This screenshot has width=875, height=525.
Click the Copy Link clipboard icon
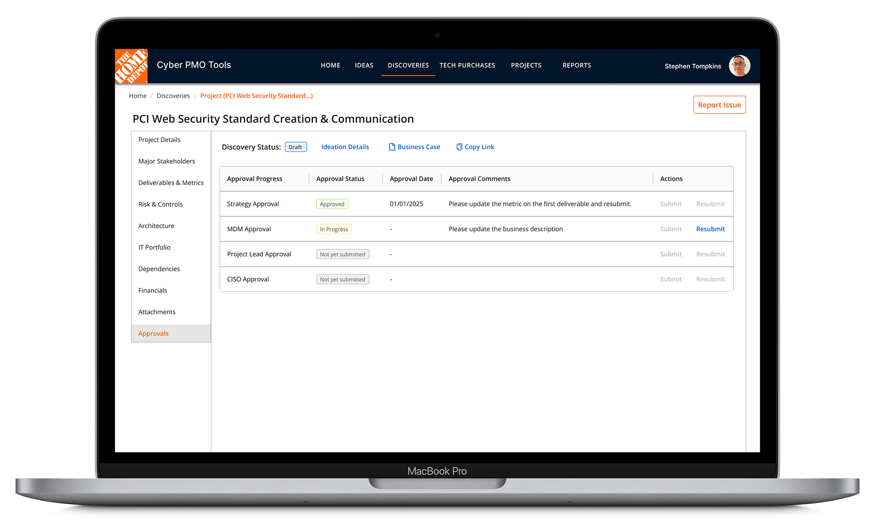click(459, 147)
